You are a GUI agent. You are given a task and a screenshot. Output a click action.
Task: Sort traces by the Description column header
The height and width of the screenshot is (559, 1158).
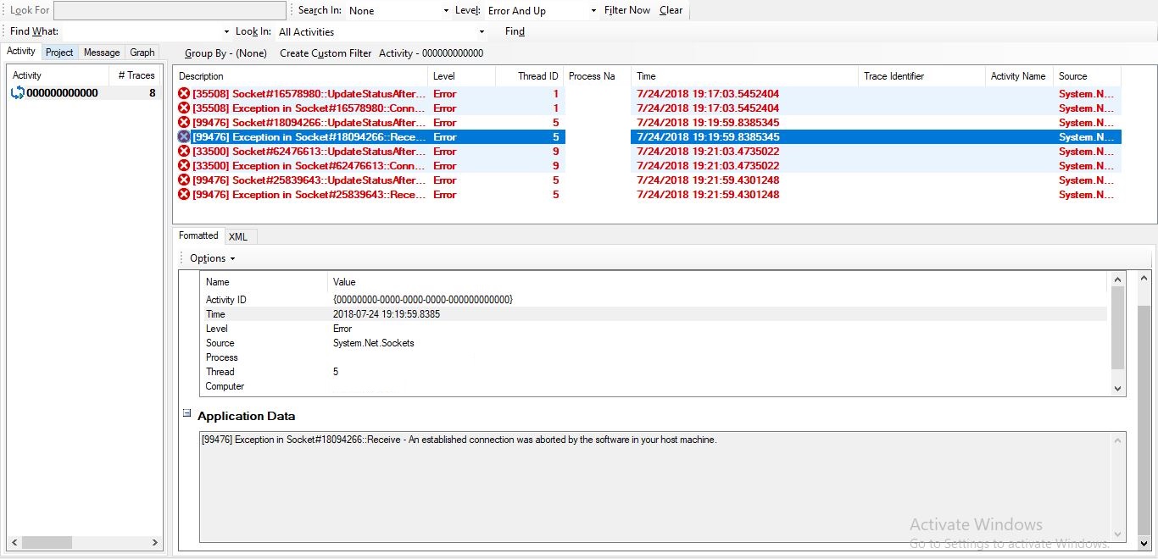(x=300, y=76)
